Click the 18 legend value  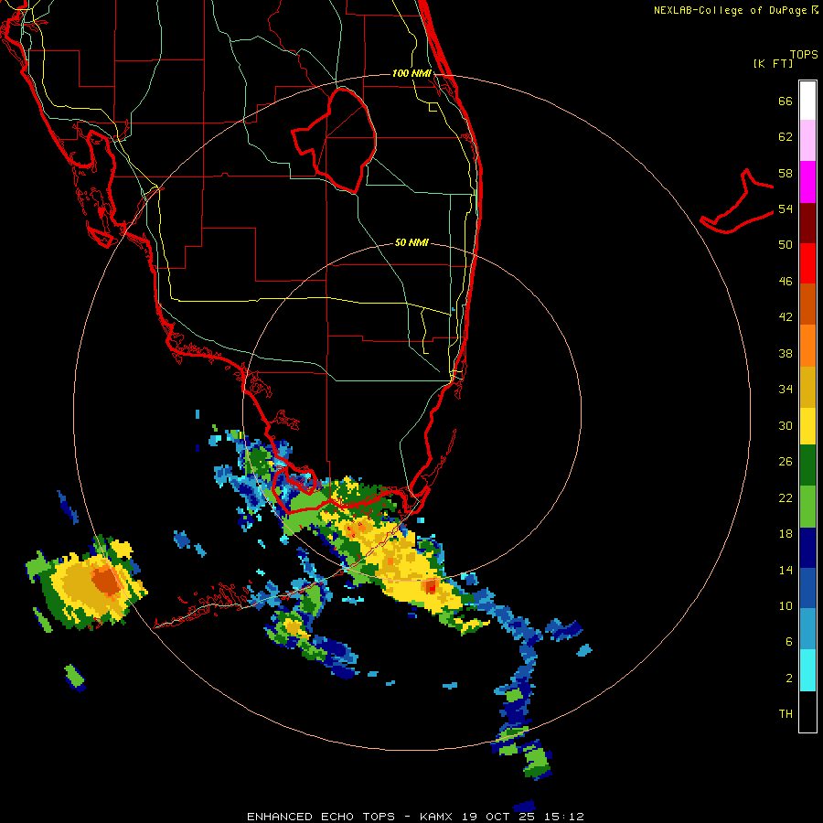786,534
